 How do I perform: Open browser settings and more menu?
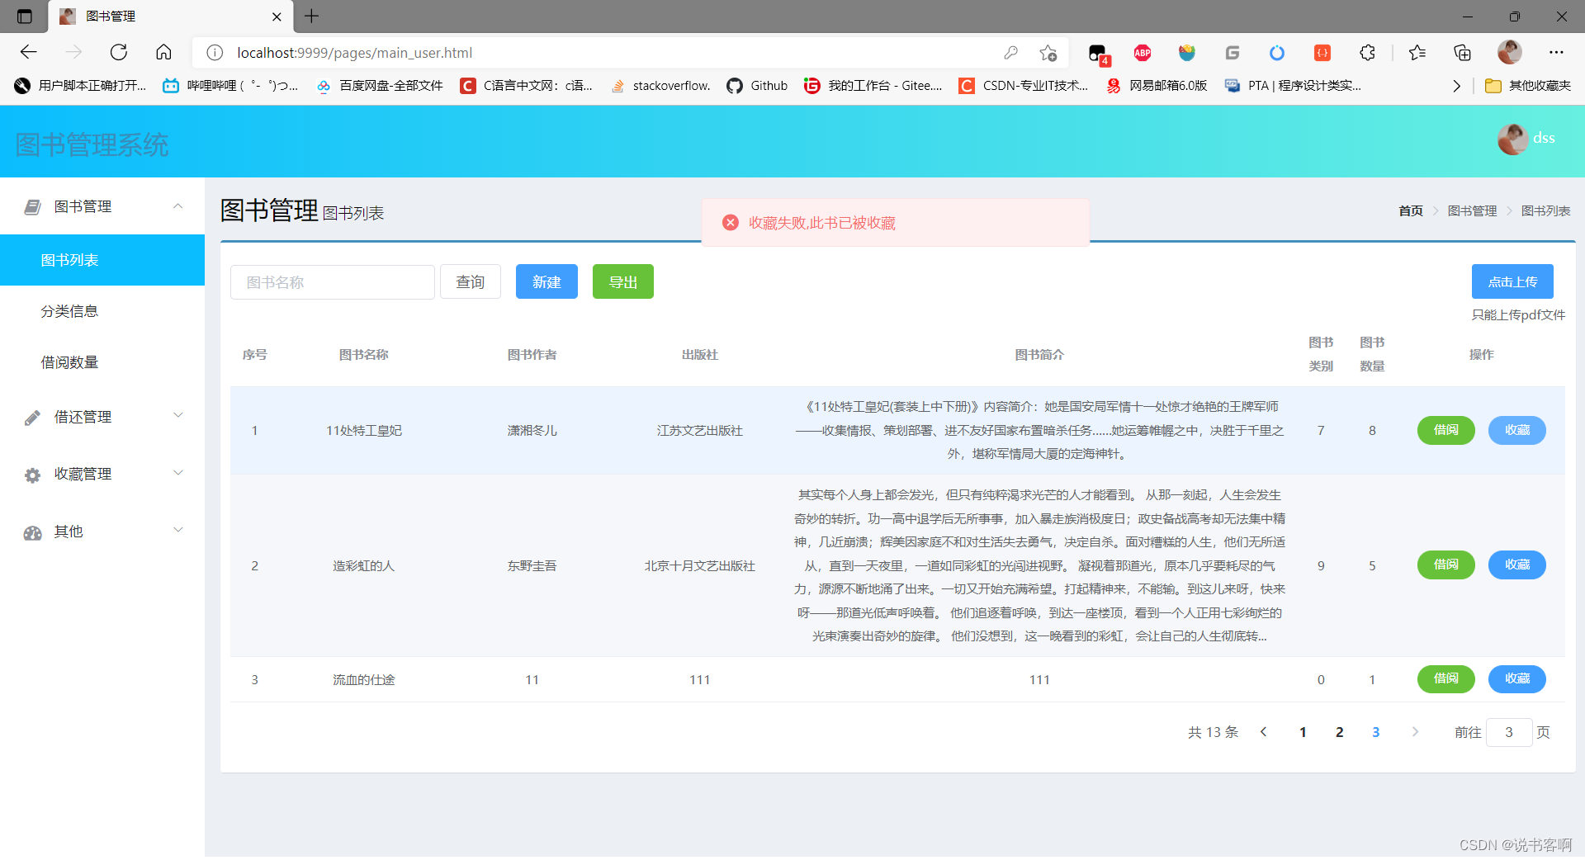(1556, 53)
